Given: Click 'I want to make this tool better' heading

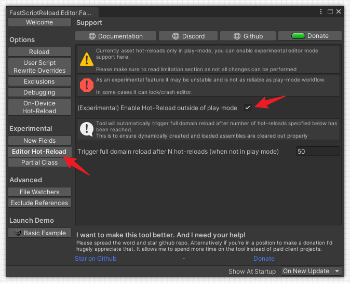Looking at the screenshot, I should point(161,235).
